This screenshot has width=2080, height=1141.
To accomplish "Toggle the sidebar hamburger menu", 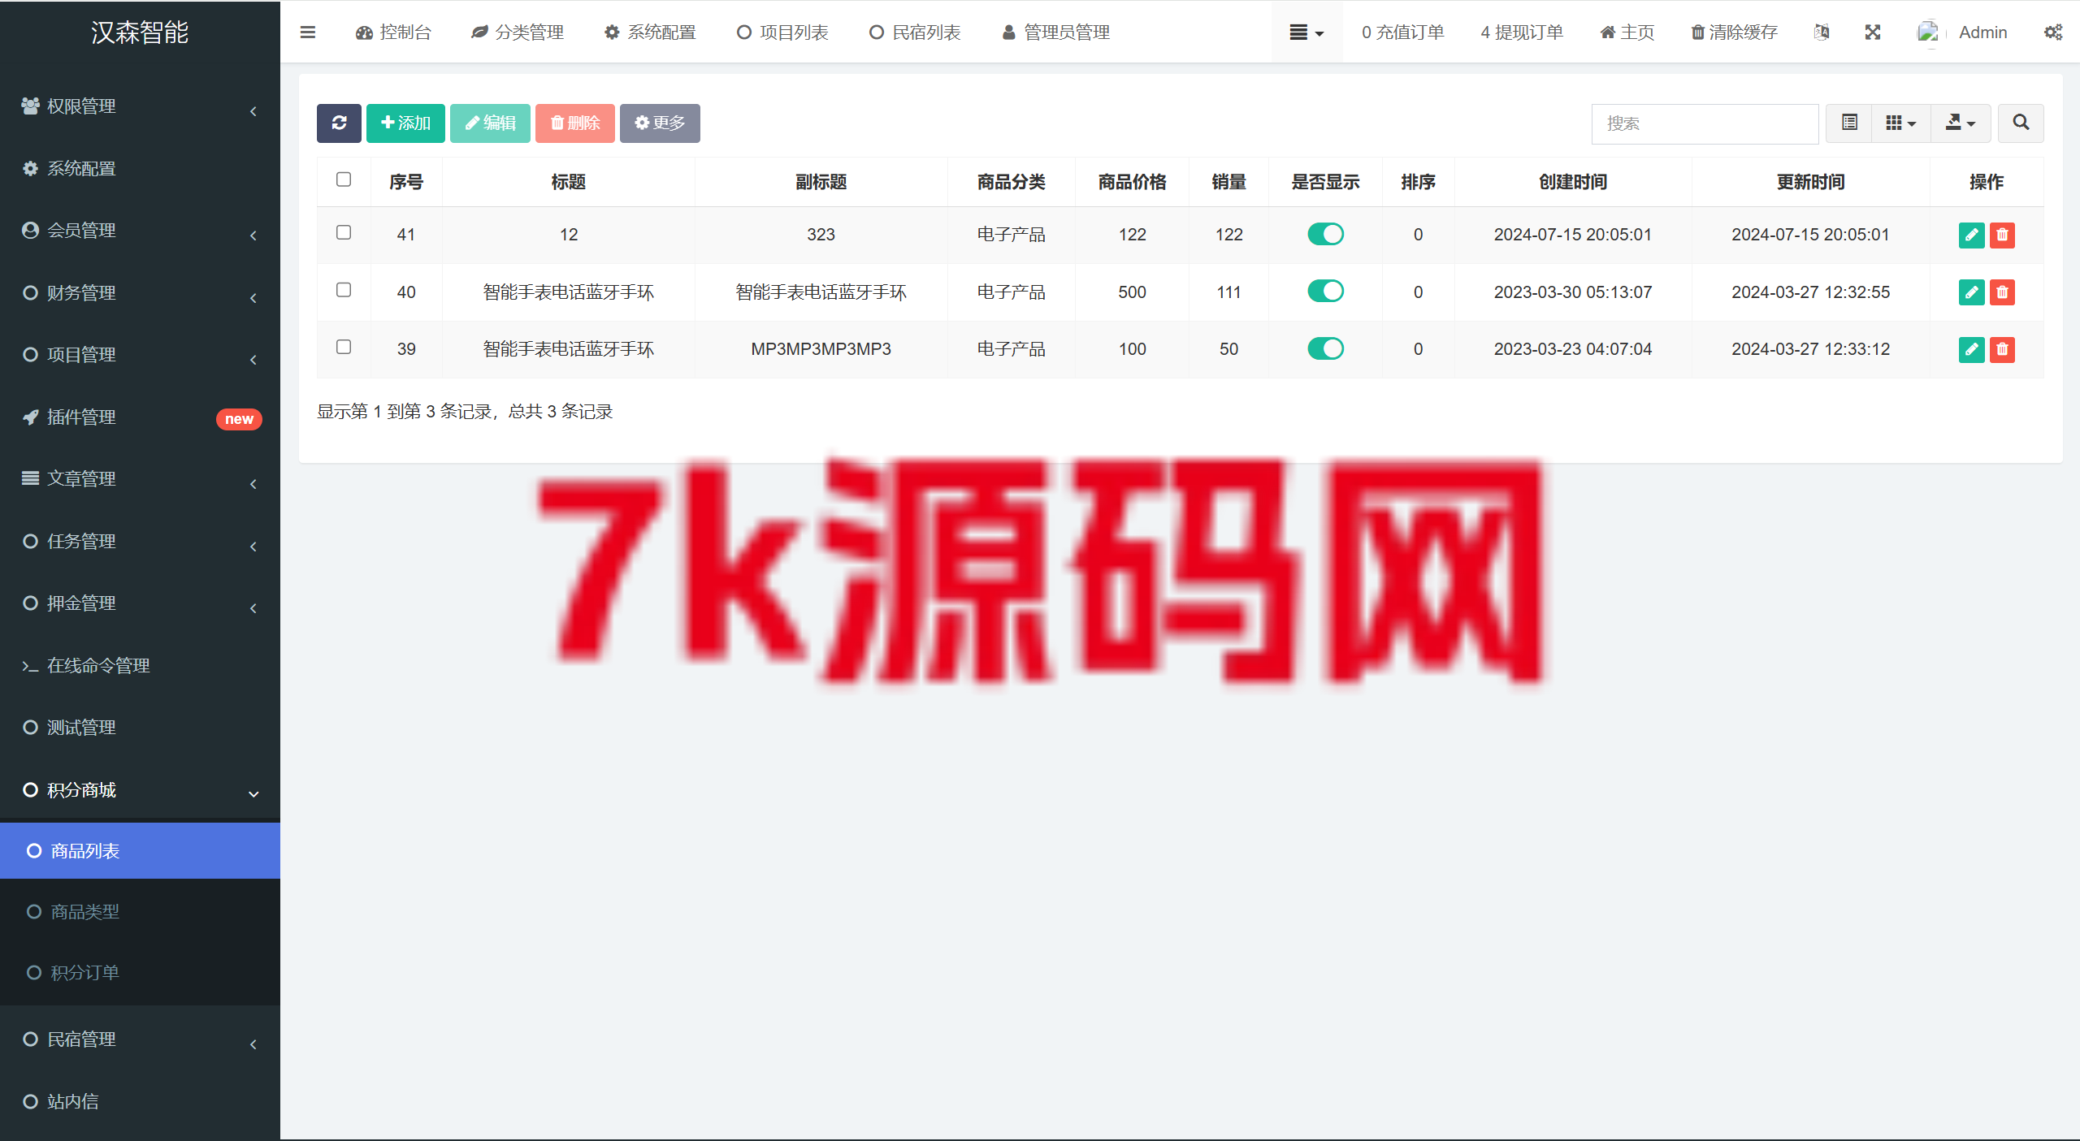I will pyautogui.click(x=308, y=32).
